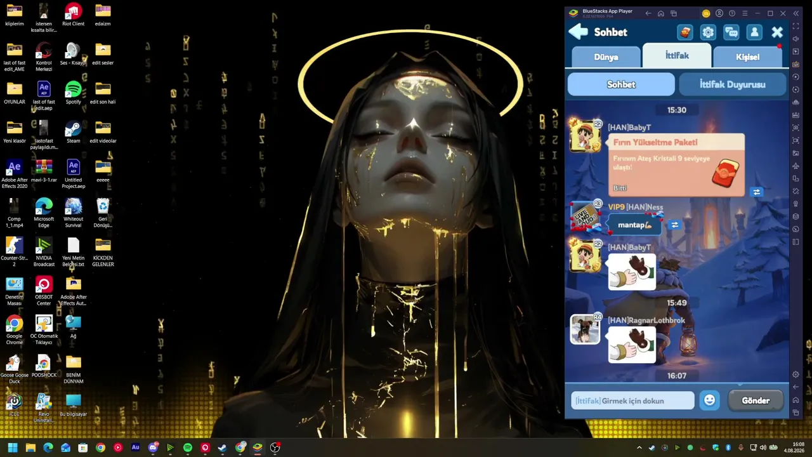The height and width of the screenshot is (457, 812).
Task: Tap the chat message input field
Action: click(632, 401)
